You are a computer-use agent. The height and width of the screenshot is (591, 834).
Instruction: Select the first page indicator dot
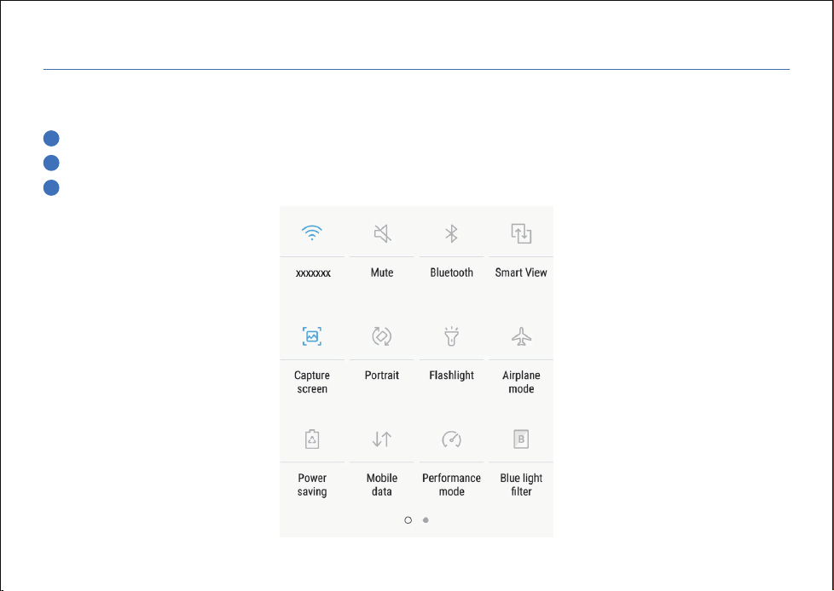[x=408, y=519]
